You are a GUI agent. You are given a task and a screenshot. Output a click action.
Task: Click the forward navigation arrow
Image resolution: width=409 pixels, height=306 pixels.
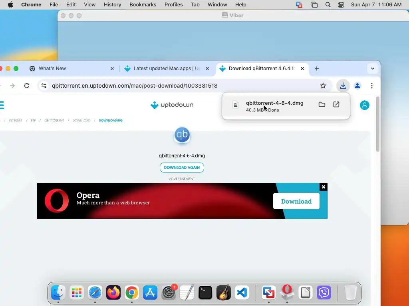tap(12, 86)
